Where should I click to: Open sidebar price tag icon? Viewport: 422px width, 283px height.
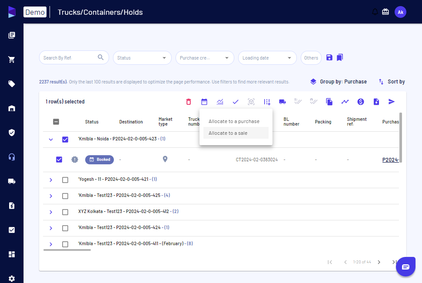(x=12, y=84)
